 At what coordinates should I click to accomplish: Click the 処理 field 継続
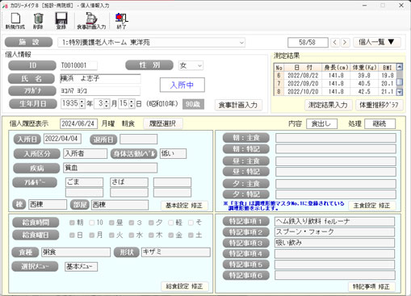[x=380, y=123]
